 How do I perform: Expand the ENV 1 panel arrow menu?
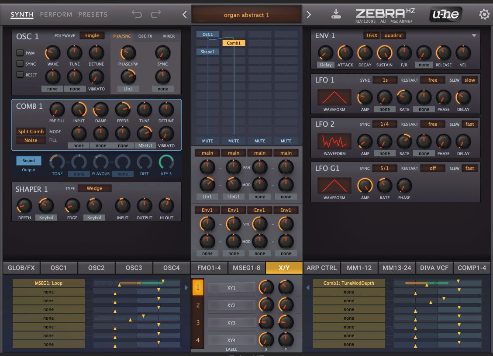click(x=474, y=35)
